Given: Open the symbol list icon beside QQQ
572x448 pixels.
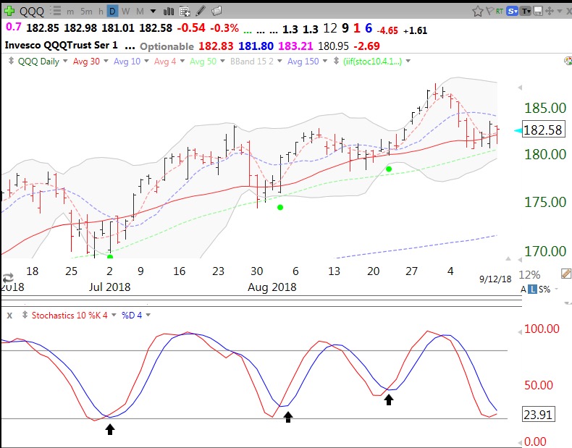Looking at the screenshot, I should [56, 12].
